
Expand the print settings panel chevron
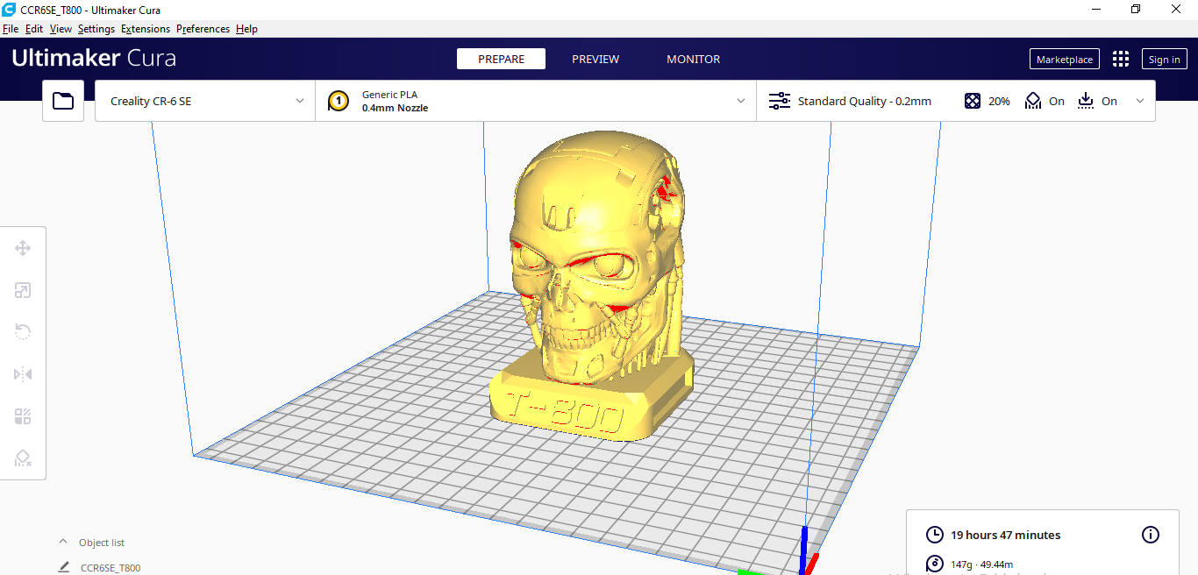1140,101
